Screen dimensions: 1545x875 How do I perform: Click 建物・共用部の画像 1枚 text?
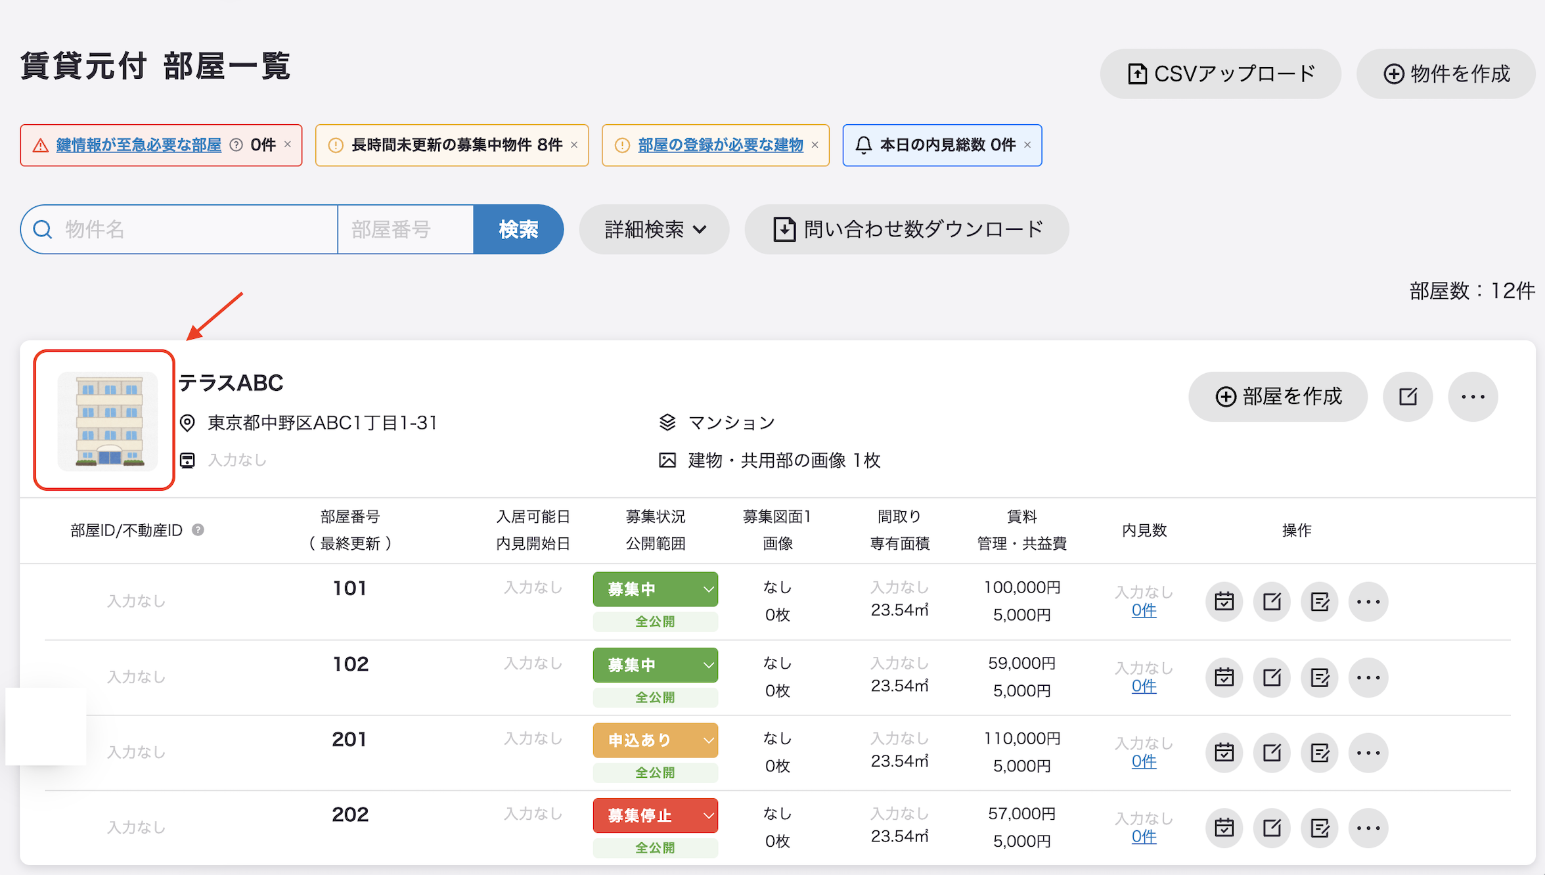point(784,460)
